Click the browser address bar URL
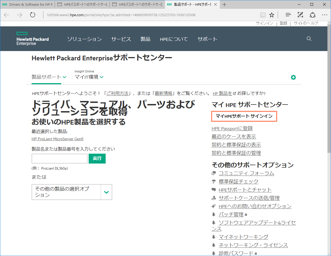 (121, 15)
